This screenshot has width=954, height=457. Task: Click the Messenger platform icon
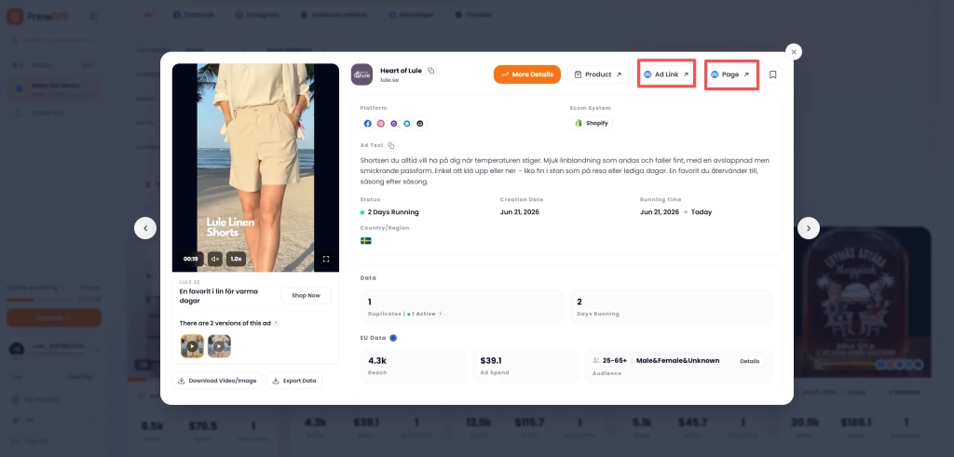coord(406,124)
